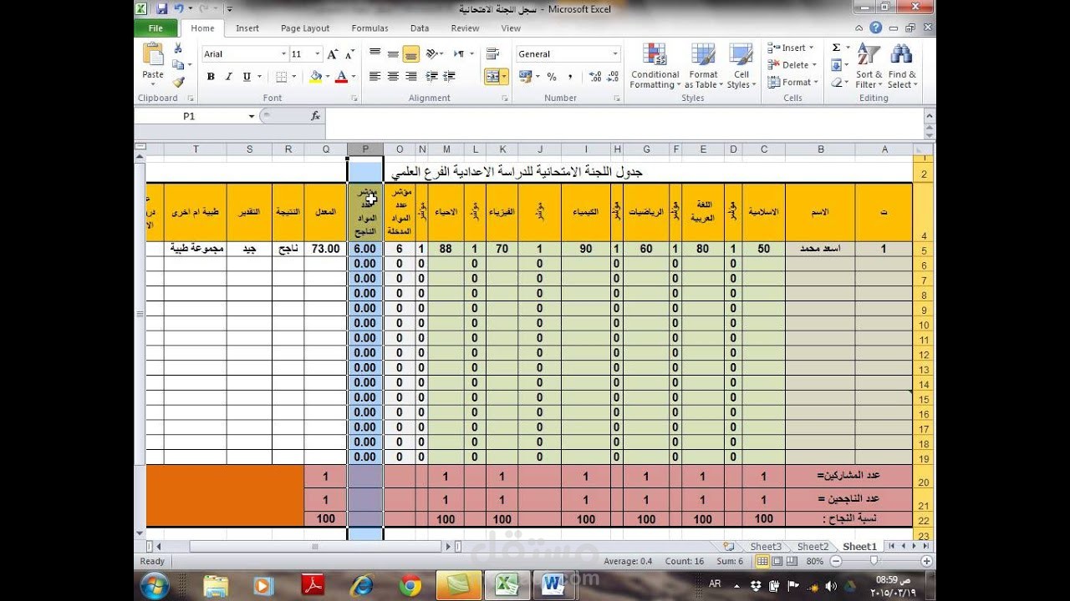The image size is (1070, 601).
Task: Click the Paste button
Action: [x=153, y=63]
